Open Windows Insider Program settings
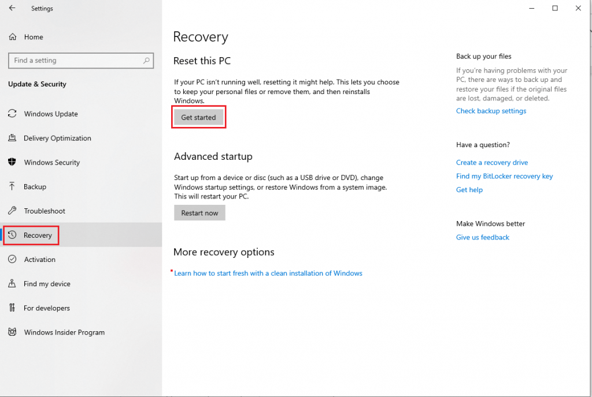This screenshot has height=397, width=592. [x=64, y=332]
